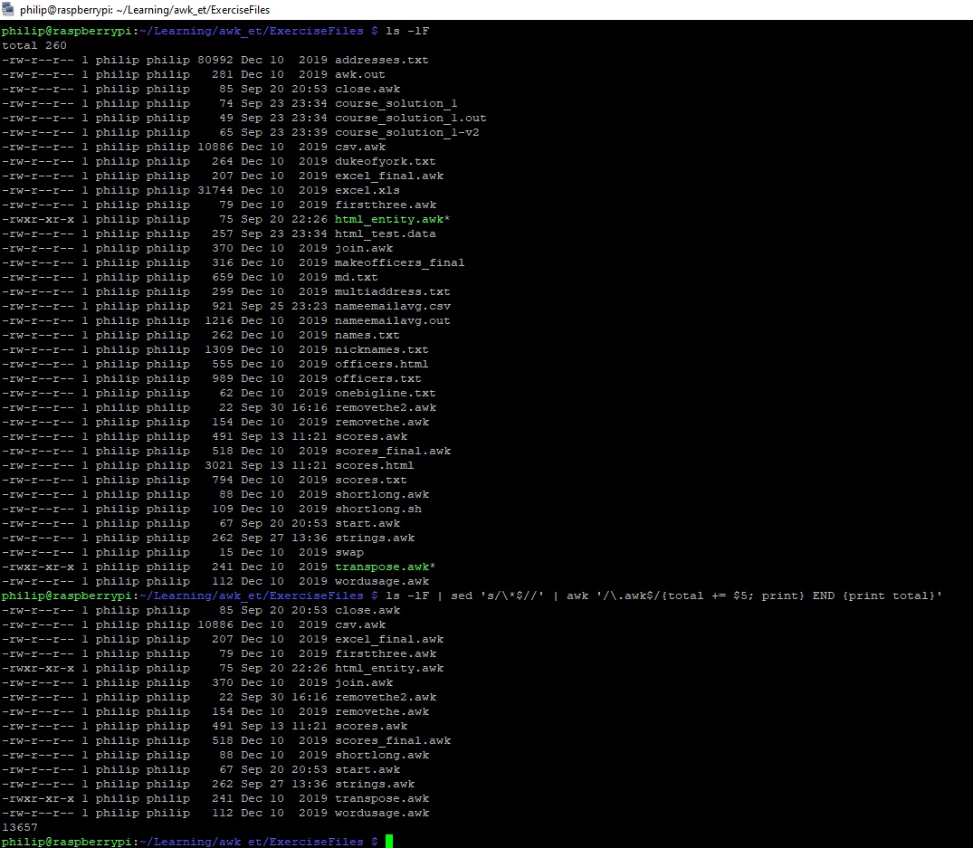Select the filename officers.txt
The image size is (973, 848).
pyautogui.click(x=378, y=378)
